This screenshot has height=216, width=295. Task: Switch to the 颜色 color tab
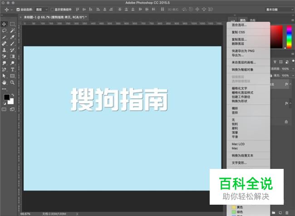tap(243, 20)
